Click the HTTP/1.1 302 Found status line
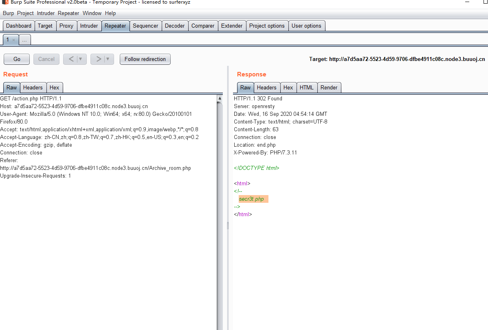 pos(258,99)
